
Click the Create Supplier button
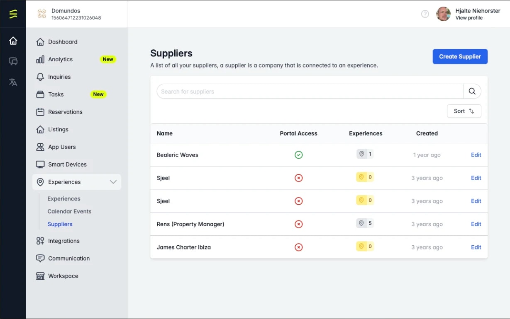click(460, 57)
